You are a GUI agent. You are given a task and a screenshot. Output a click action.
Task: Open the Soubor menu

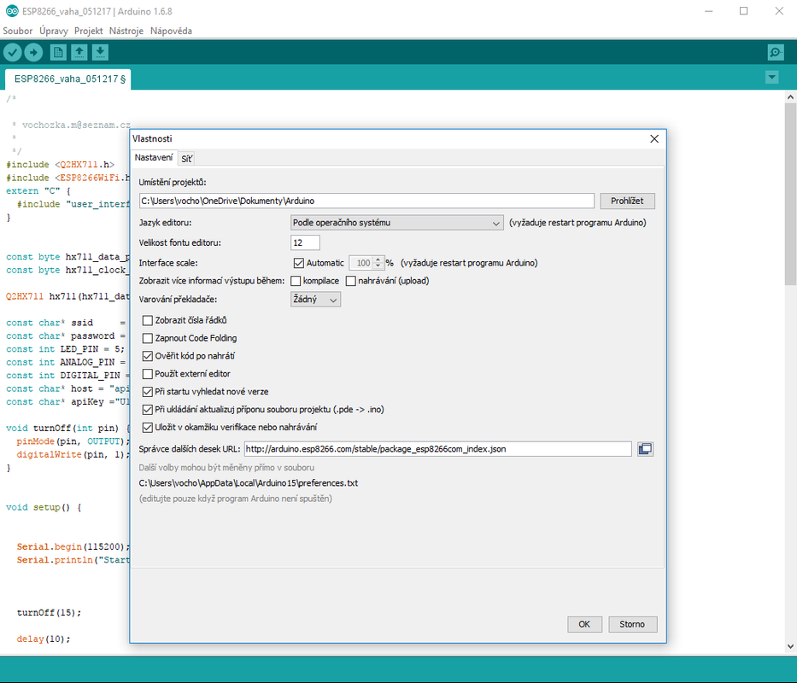click(x=17, y=31)
